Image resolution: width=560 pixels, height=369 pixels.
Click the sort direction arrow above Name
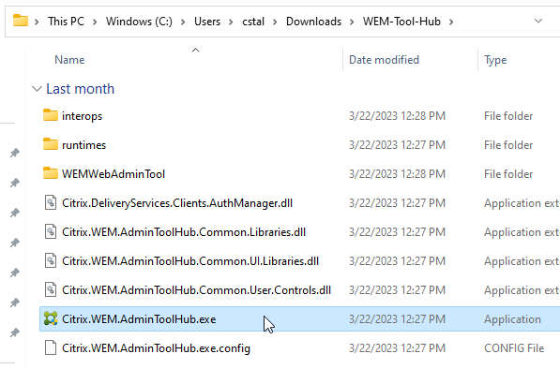coord(195,51)
